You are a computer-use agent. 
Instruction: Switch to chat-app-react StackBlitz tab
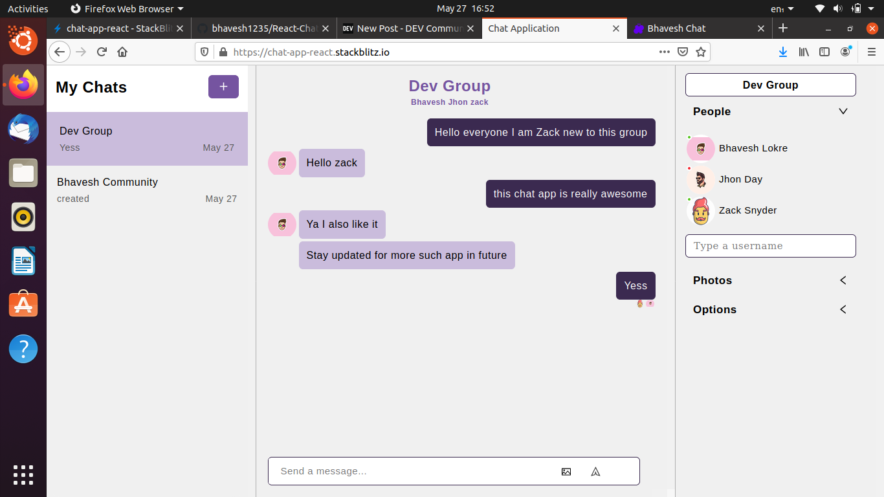click(119, 28)
